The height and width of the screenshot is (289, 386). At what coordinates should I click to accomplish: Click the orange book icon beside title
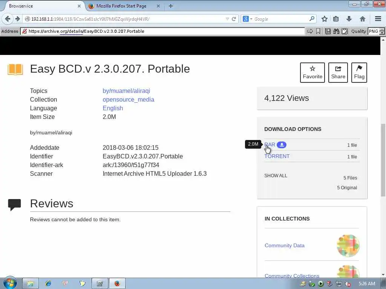[15, 69]
